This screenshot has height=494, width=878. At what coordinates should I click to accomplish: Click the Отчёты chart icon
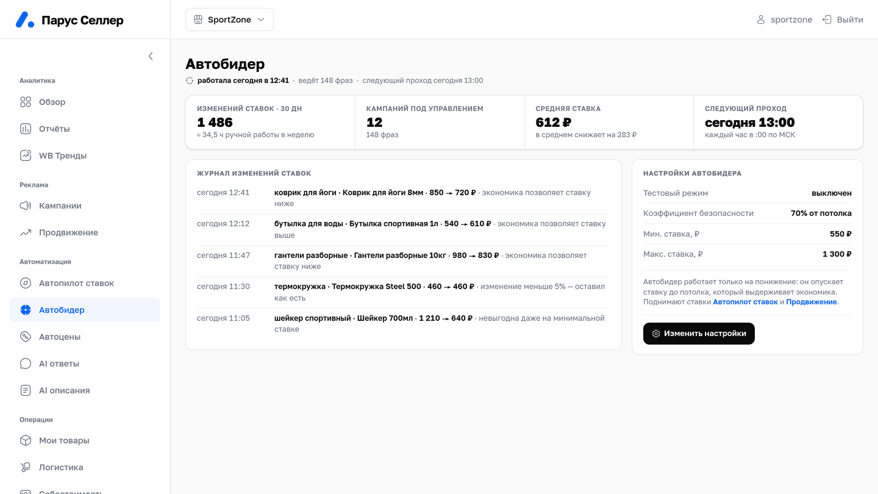[x=26, y=129]
